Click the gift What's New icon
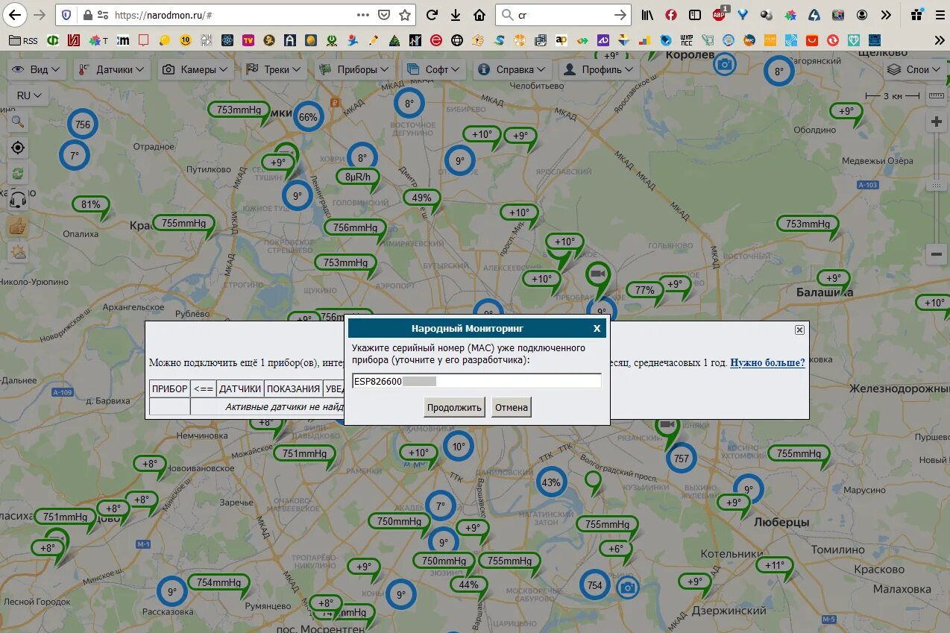 [x=916, y=15]
